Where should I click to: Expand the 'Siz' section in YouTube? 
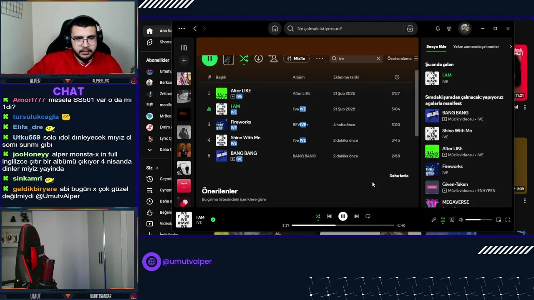pyautogui.click(x=152, y=168)
